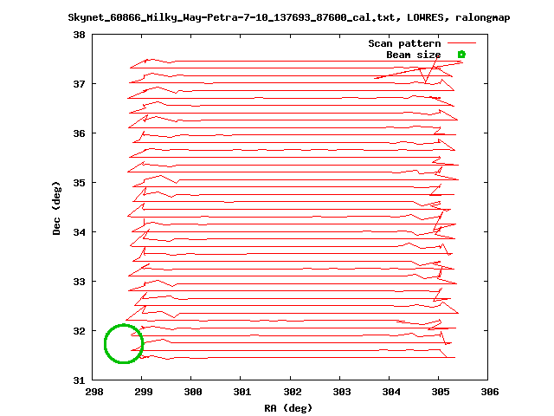The width and height of the screenshot is (554, 416).
Task: Click y-axis tick label 35
Action: pyautogui.click(x=79, y=183)
